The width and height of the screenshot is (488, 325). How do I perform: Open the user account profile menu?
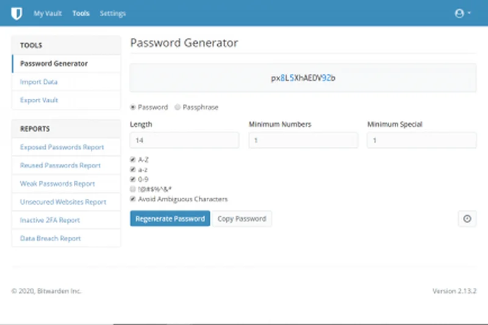click(462, 13)
